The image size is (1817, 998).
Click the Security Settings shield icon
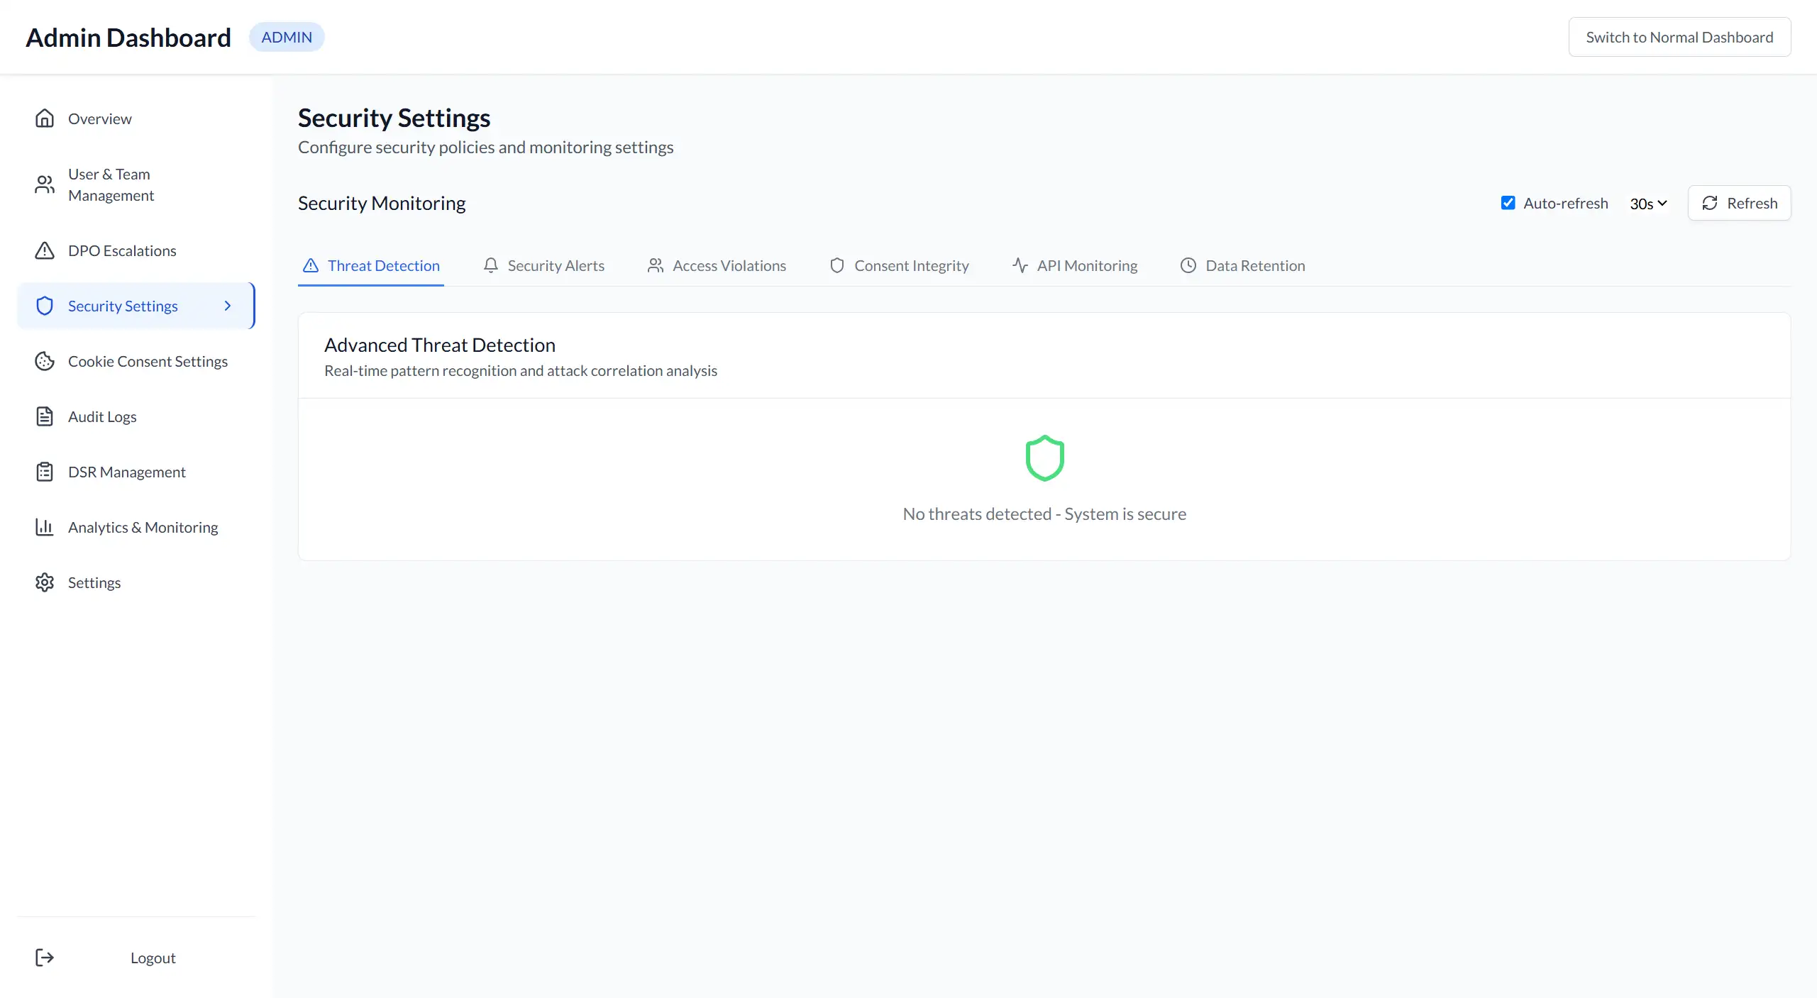(45, 305)
